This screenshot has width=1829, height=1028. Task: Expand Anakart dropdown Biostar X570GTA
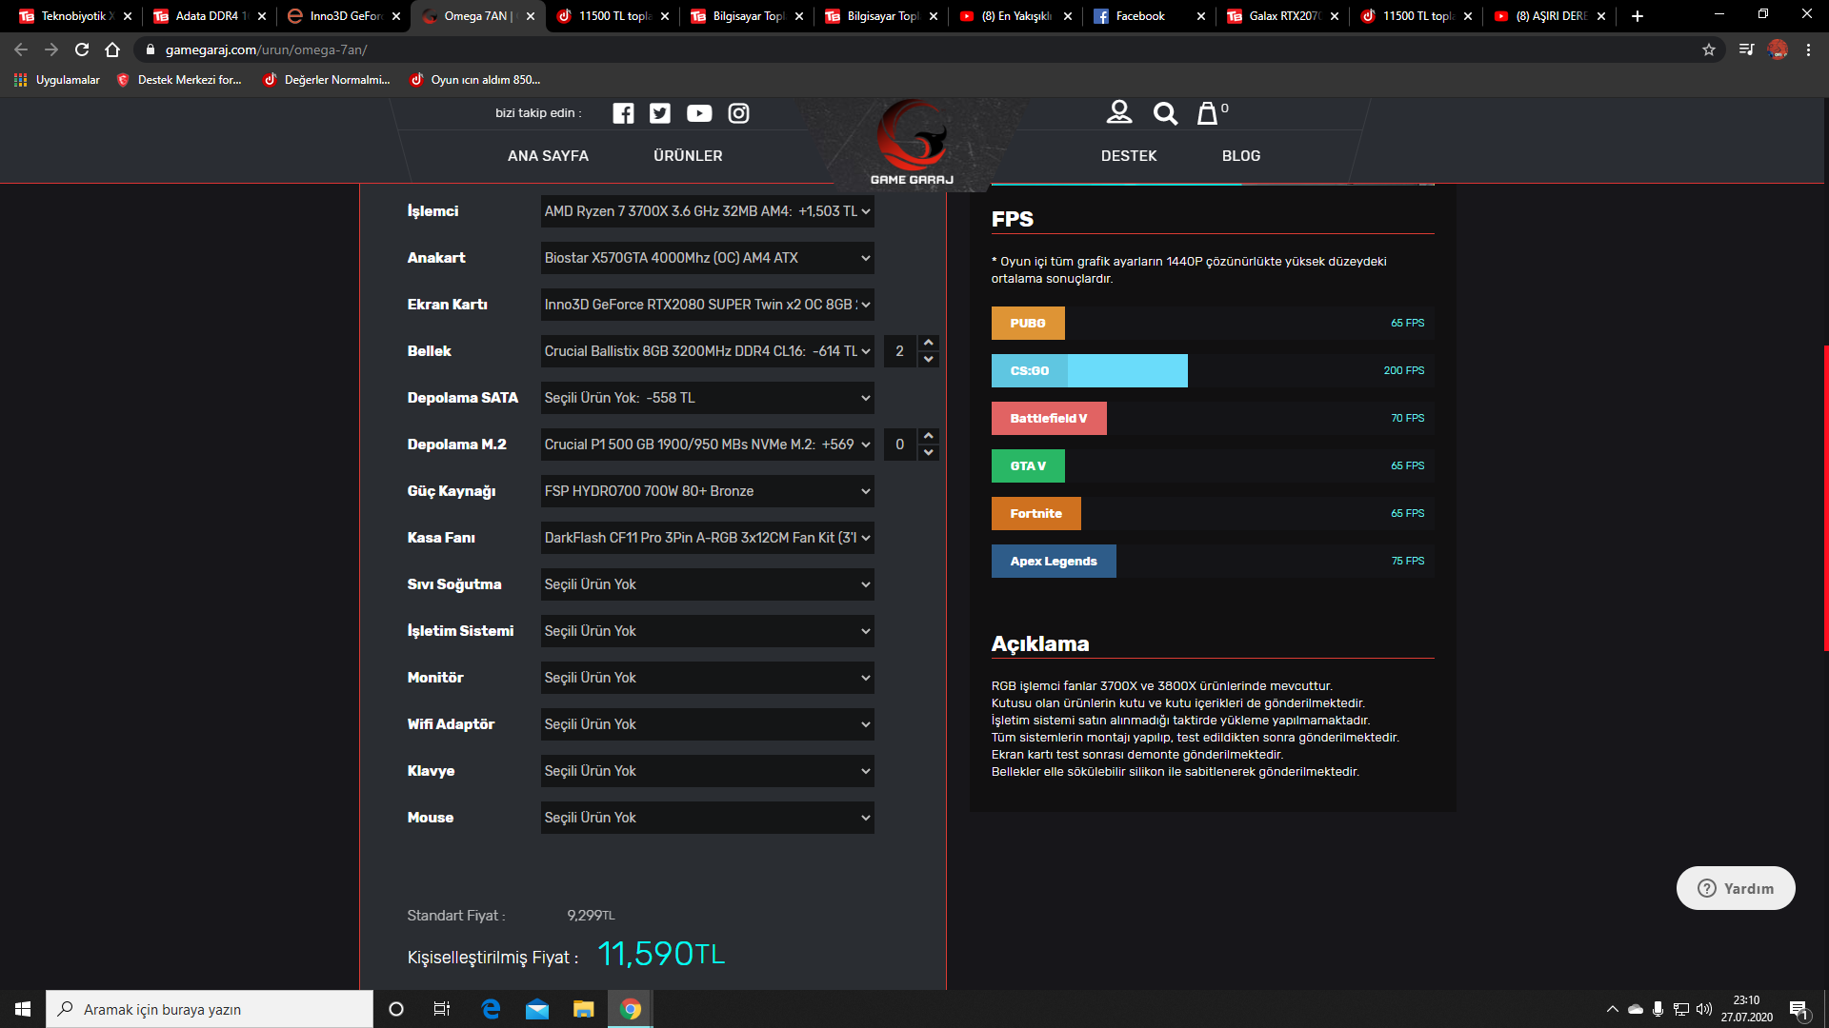coord(707,258)
